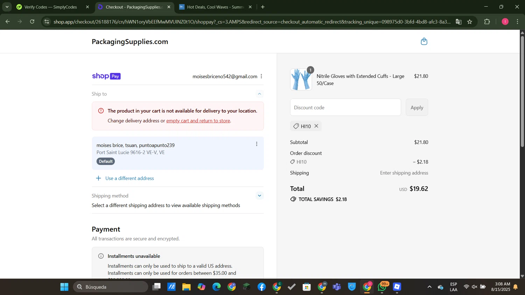Switch to the Checkout PackagingSupplies tab
Screen dimensions: 525x295
pos(134,7)
